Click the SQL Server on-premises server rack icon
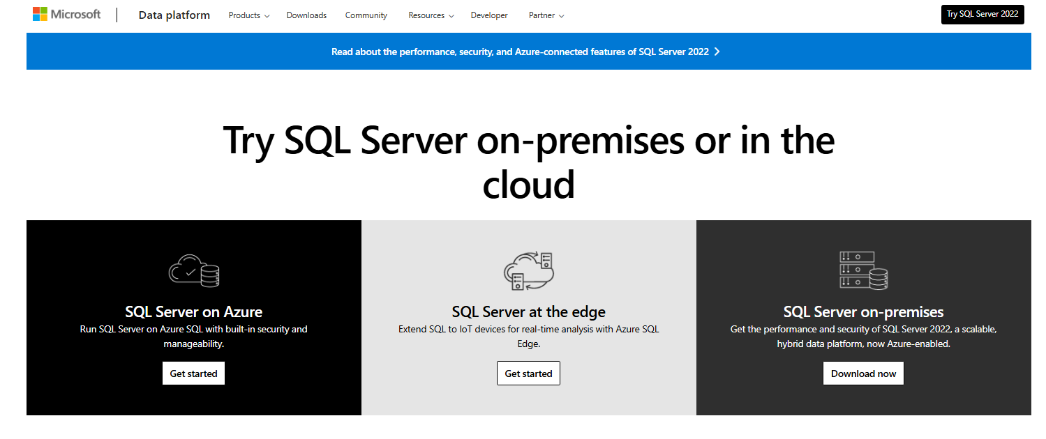 (863, 271)
